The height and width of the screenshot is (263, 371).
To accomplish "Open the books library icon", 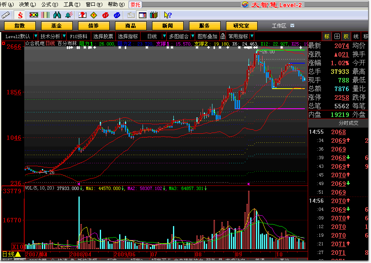I will [x=154, y=15].
